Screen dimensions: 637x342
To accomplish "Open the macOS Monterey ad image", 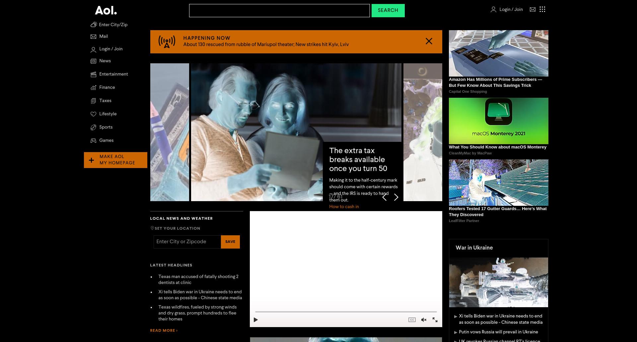I will (498, 121).
